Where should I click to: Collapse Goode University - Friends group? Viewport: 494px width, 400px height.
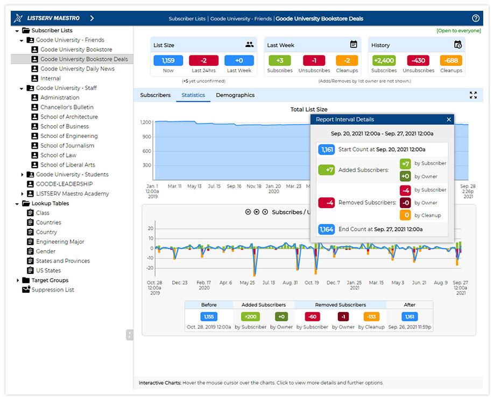[x=22, y=40]
